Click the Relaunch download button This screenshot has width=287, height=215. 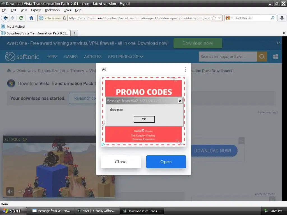tap(83, 98)
